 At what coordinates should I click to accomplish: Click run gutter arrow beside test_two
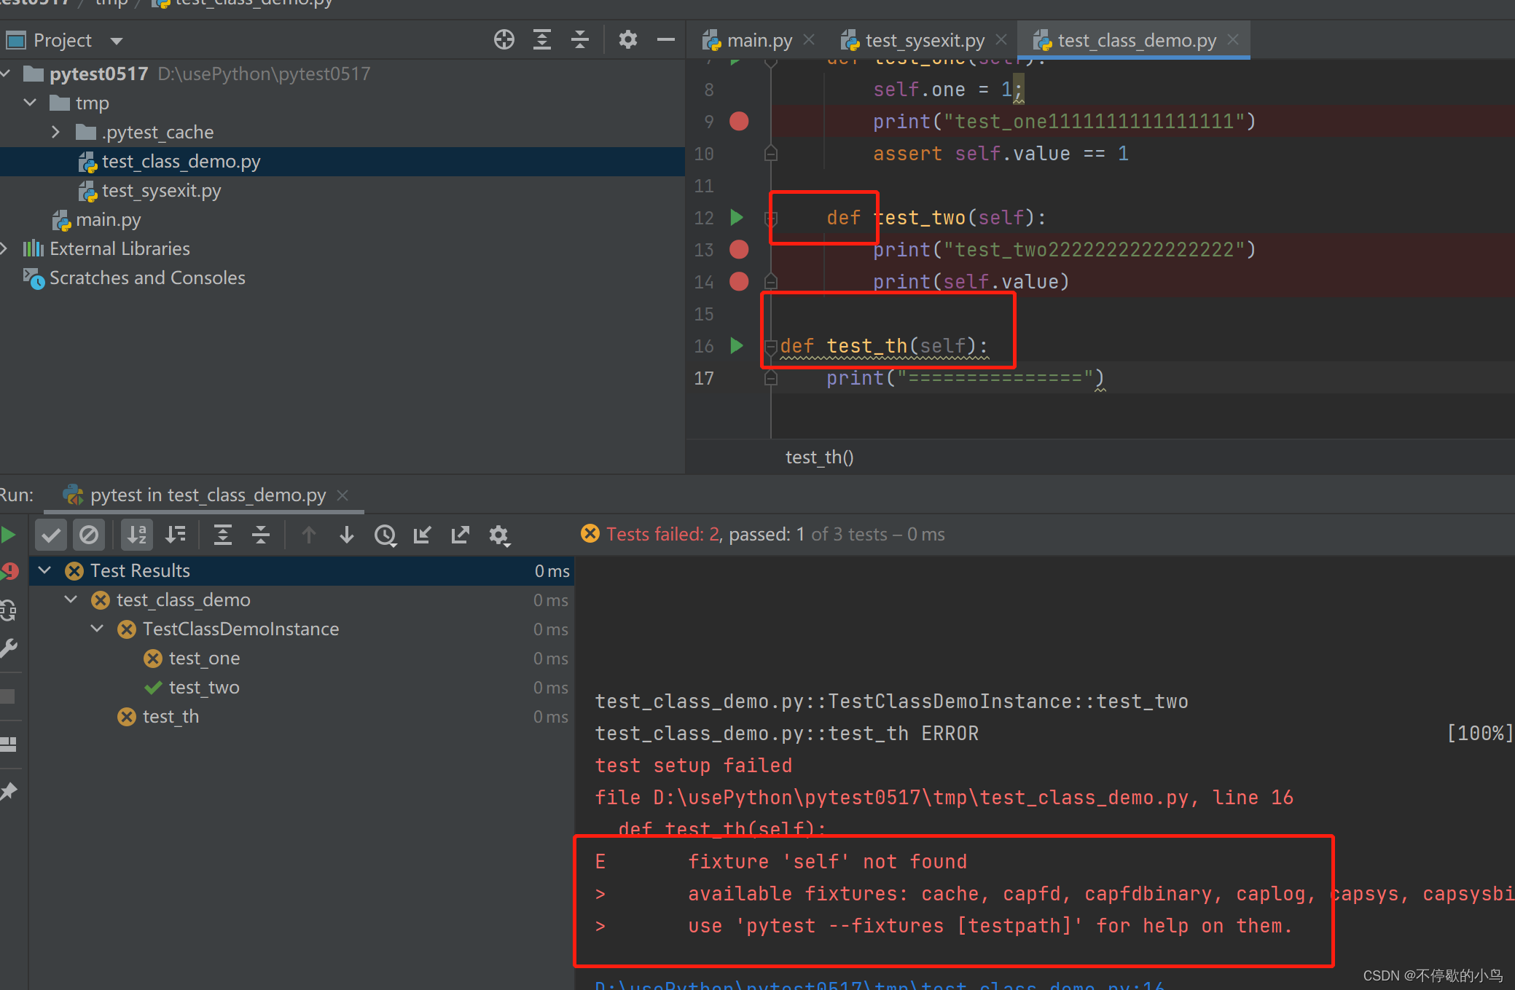tap(737, 217)
